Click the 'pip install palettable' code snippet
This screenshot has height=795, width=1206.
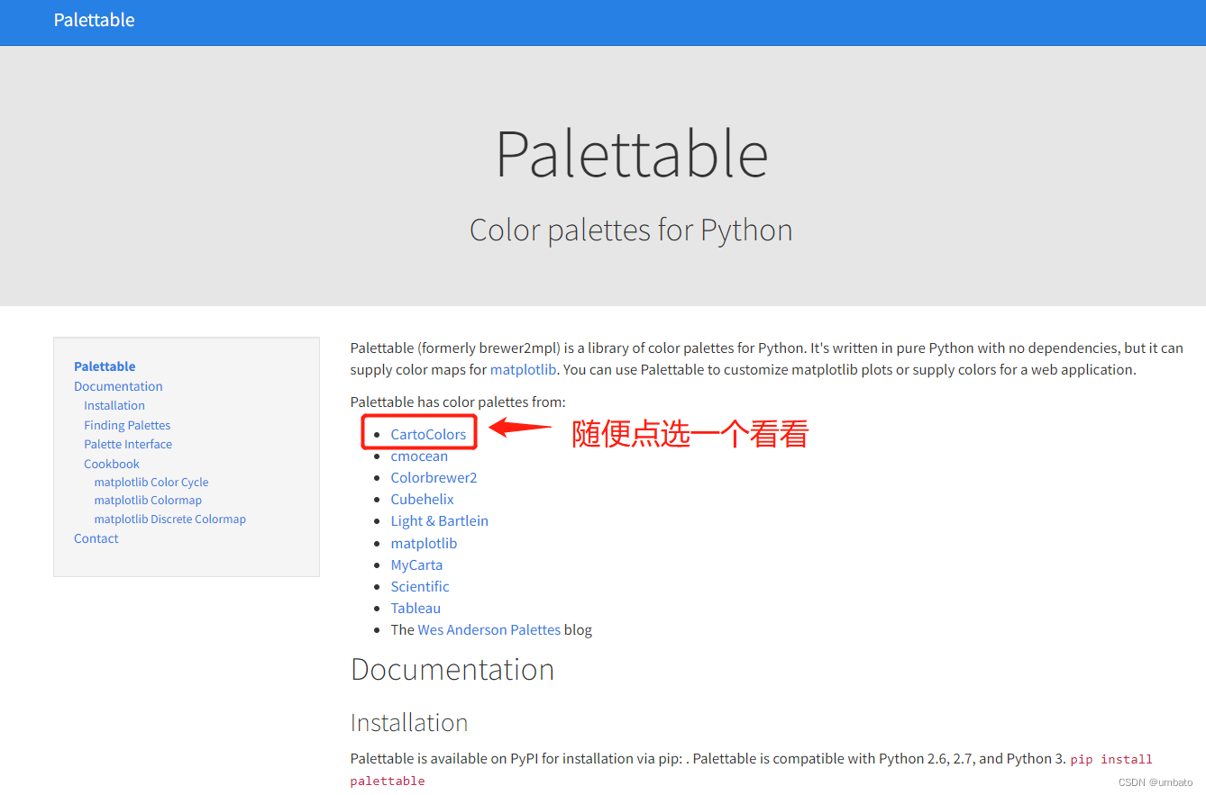pyautogui.click(x=752, y=770)
